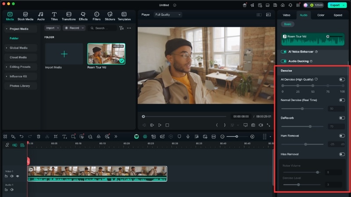Open the media filter sort icon
The image size is (351, 197).
[122, 28]
